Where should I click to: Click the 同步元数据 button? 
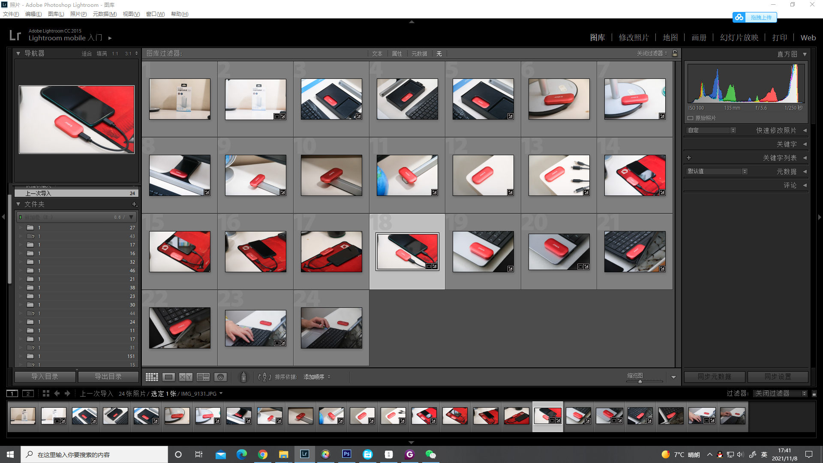(715, 377)
